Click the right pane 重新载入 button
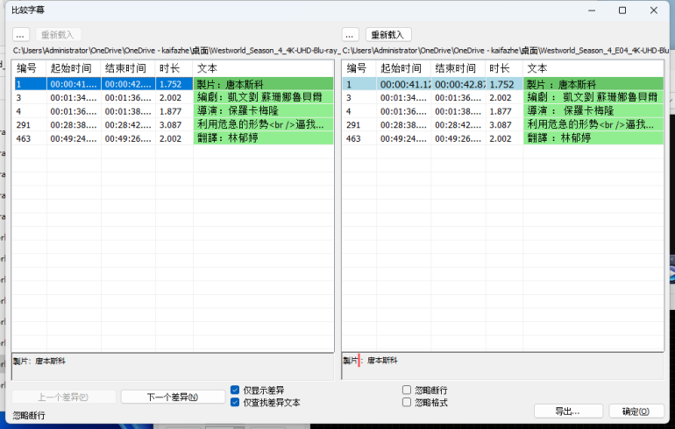 point(388,35)
